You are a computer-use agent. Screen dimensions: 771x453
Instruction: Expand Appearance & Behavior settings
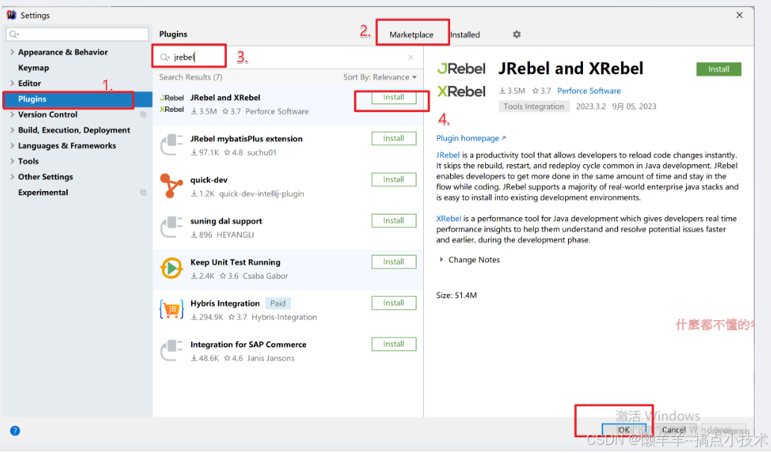pos(12,52)
